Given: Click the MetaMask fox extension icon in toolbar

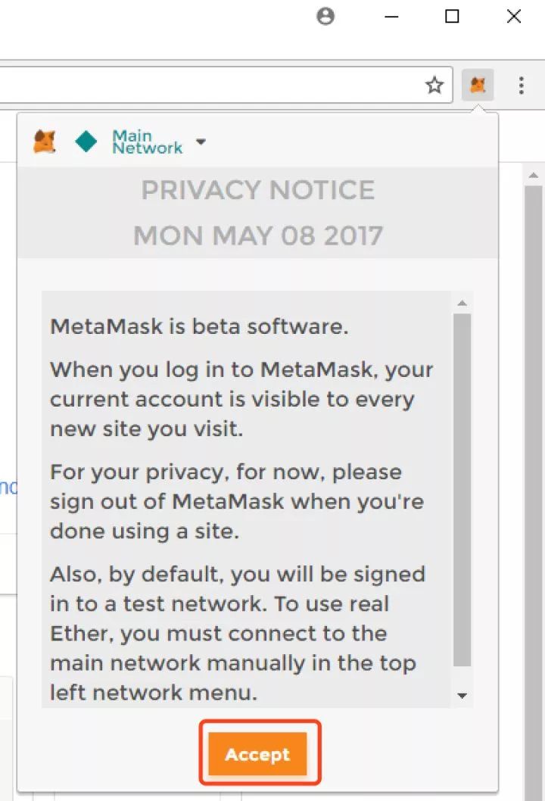Looking at the screenshot, I should coord(478,85).
